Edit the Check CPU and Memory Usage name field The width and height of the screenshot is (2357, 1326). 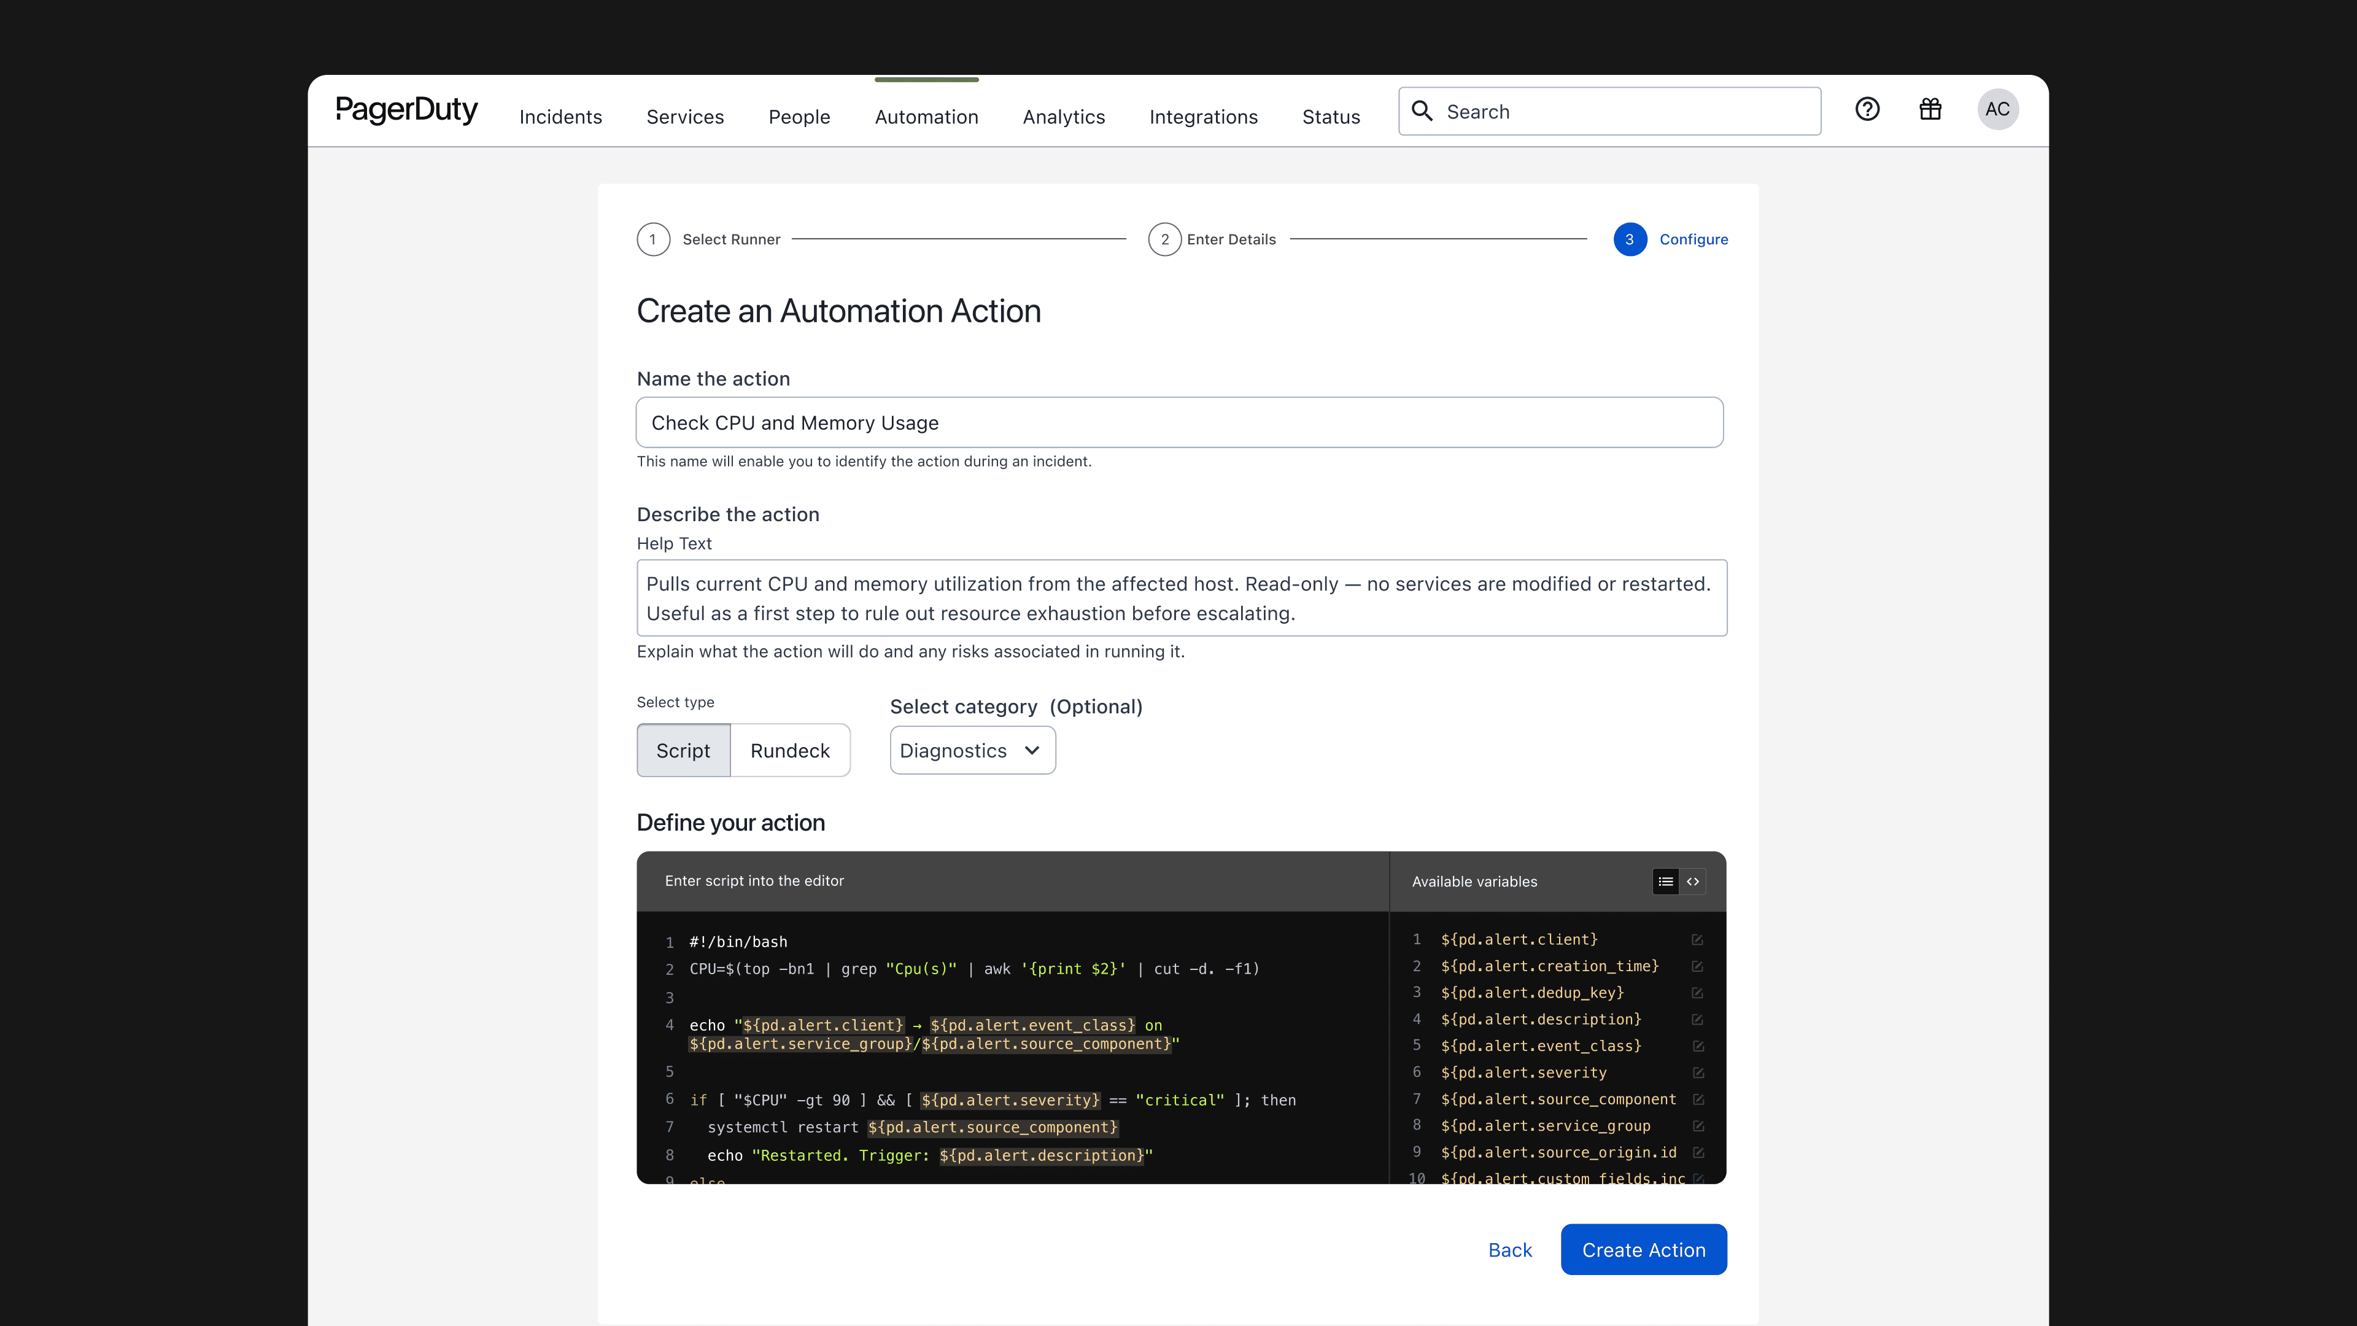click(x=1180, y=422)
